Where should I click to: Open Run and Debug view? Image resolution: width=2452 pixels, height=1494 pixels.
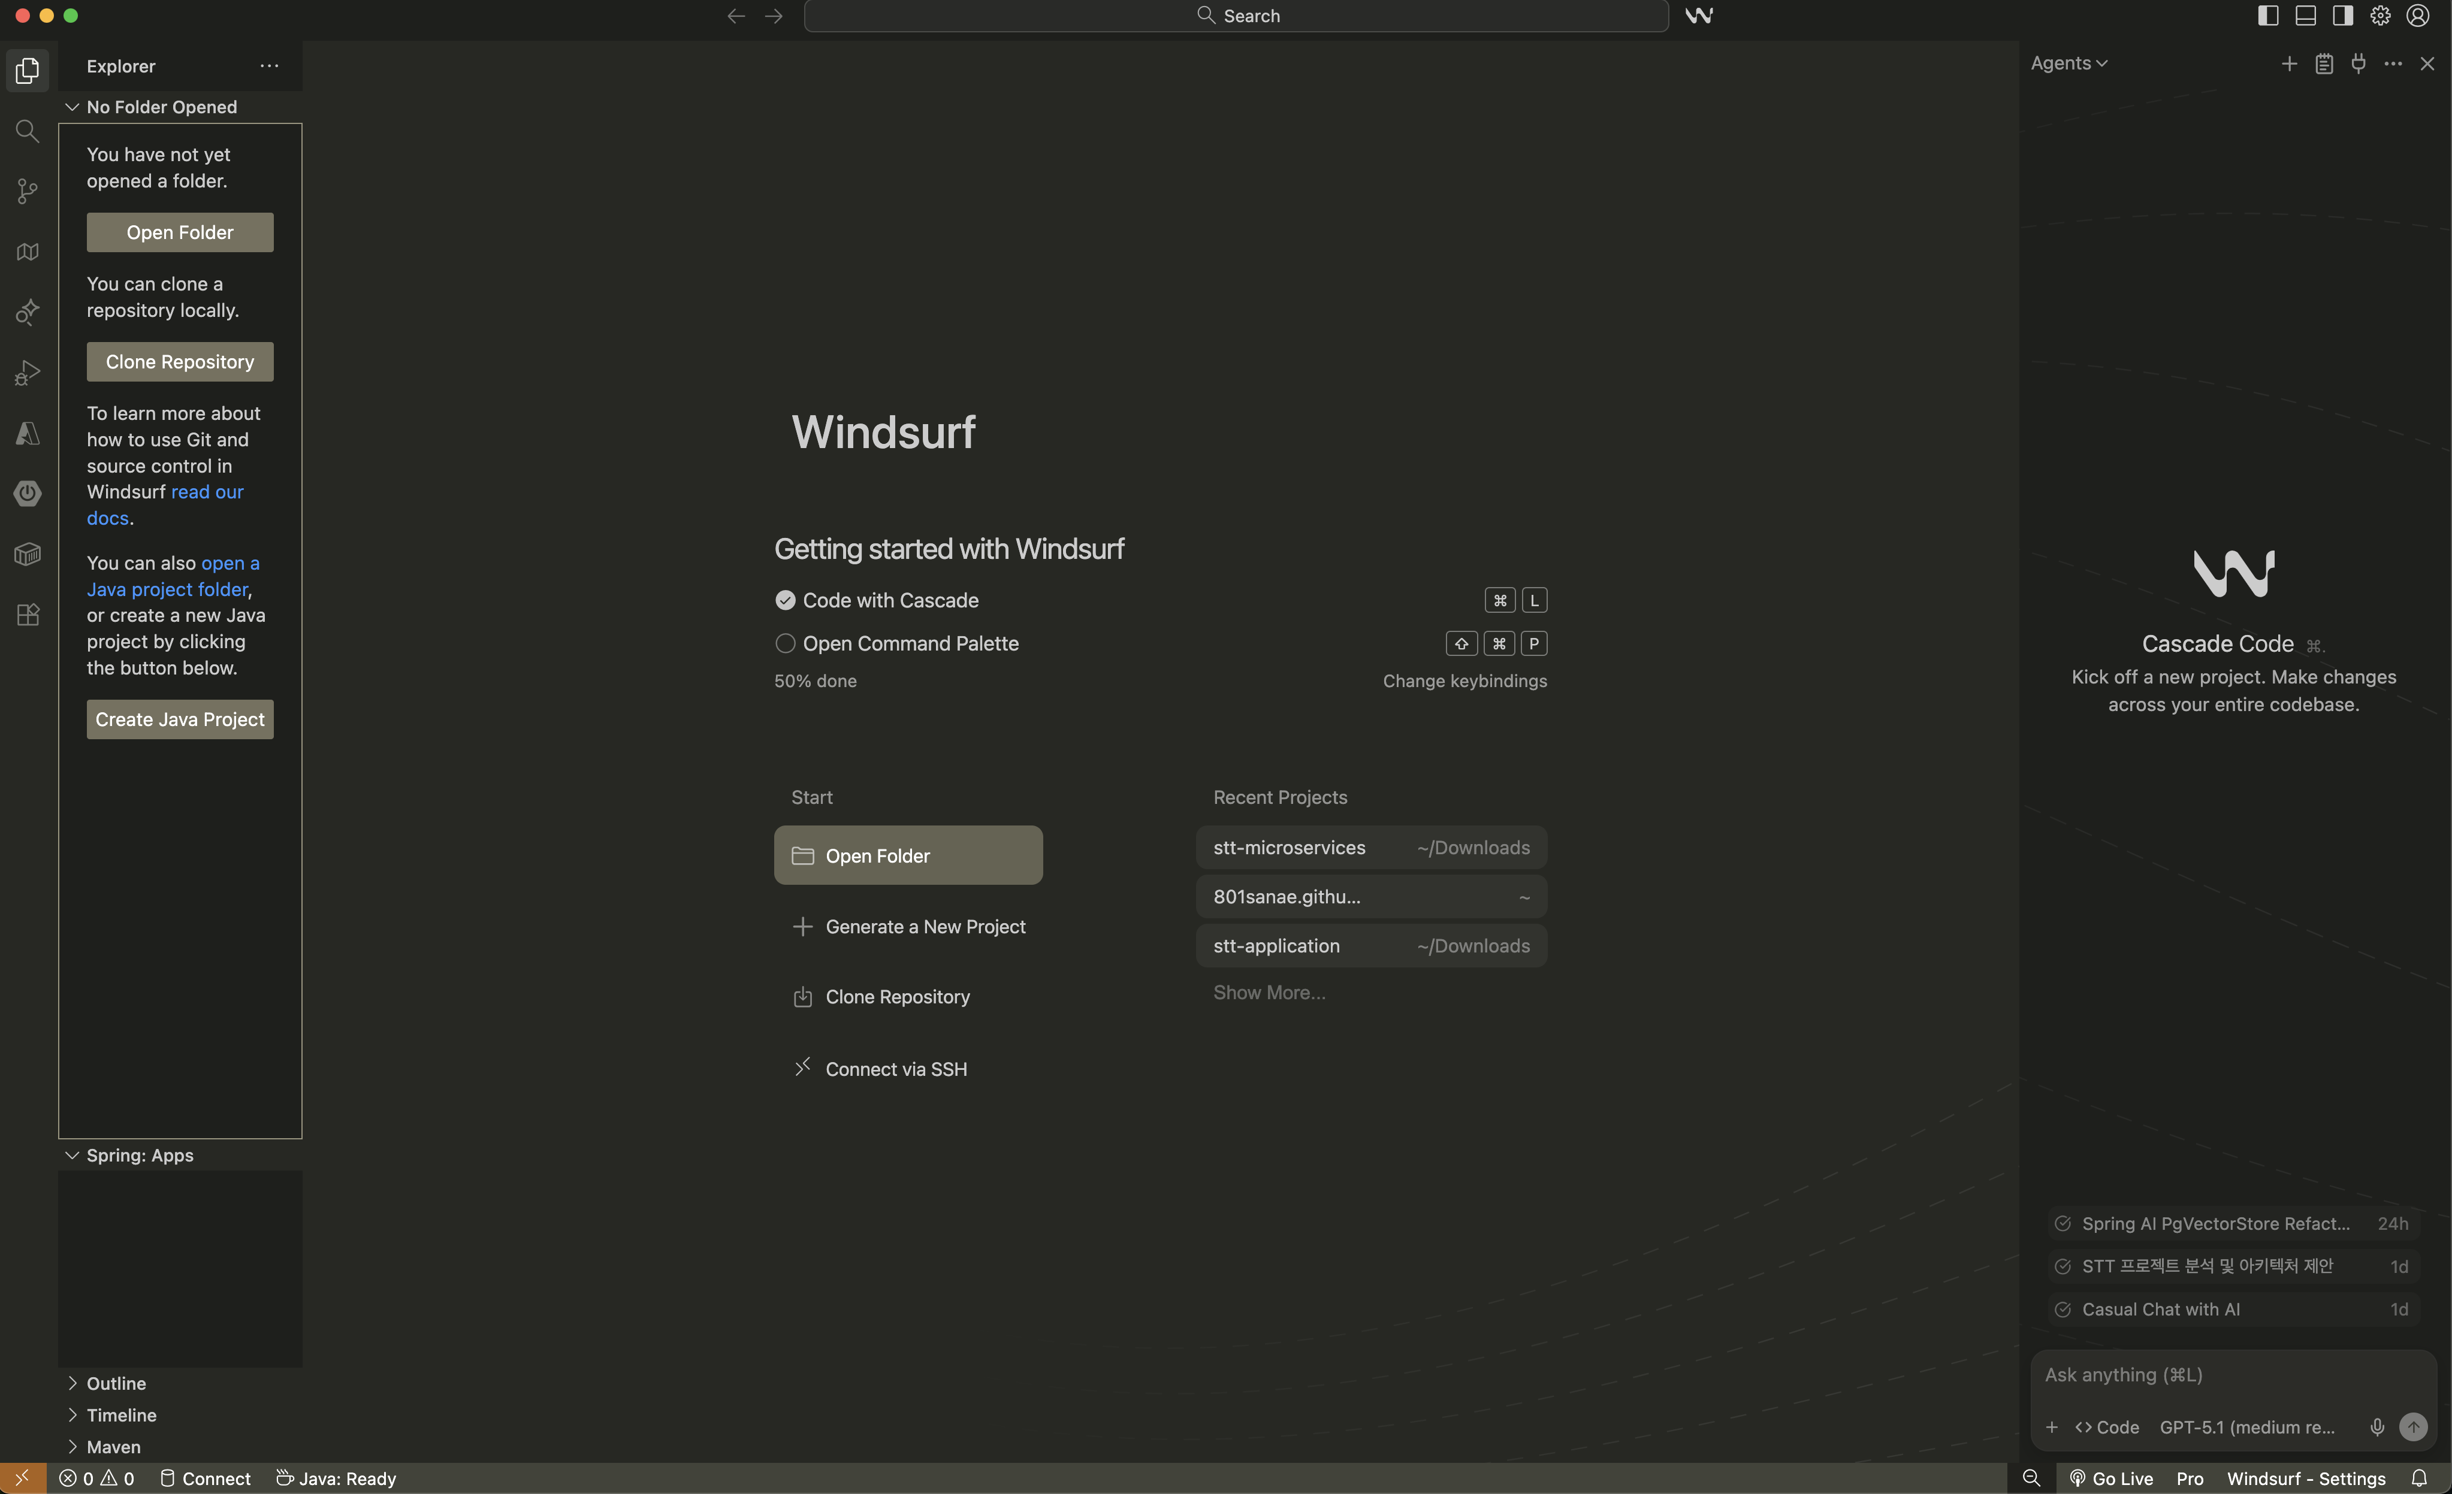pyautogui.click(x=28, y=373)
